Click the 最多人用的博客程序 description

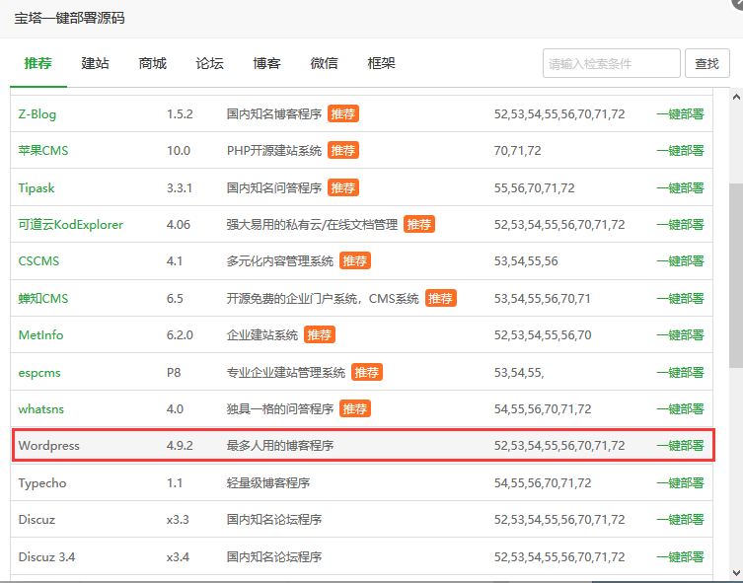coord(280,446)
